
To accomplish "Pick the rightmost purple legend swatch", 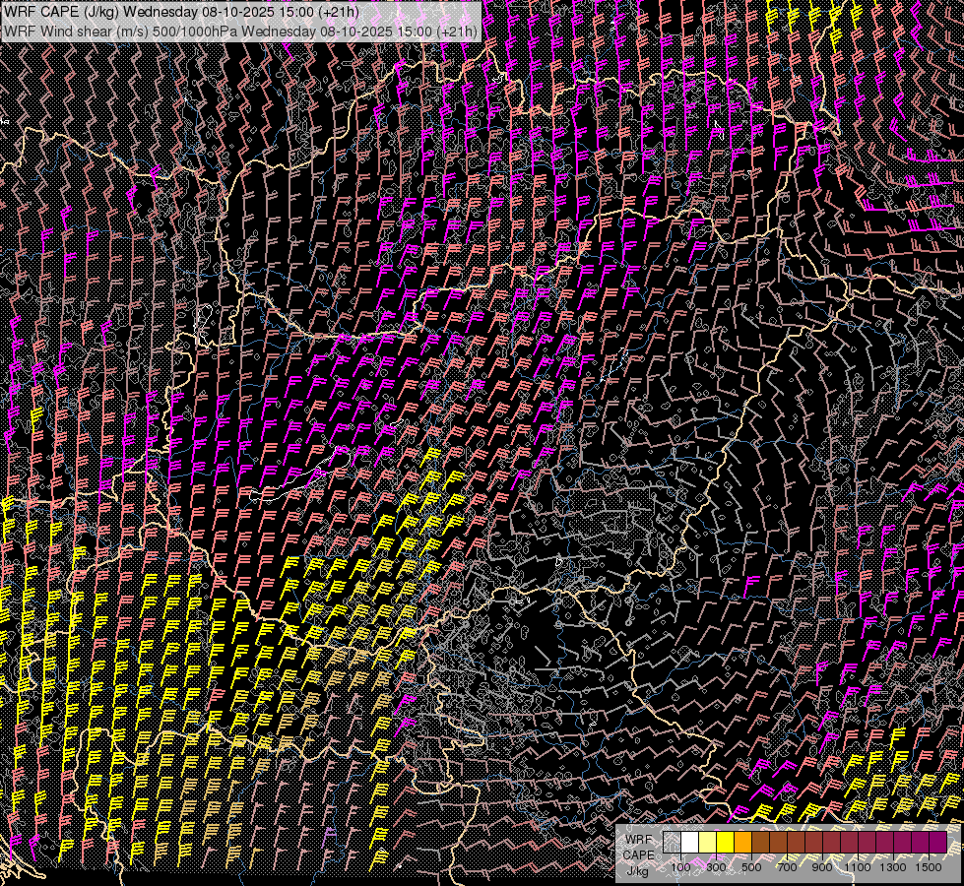I will 938,843.
